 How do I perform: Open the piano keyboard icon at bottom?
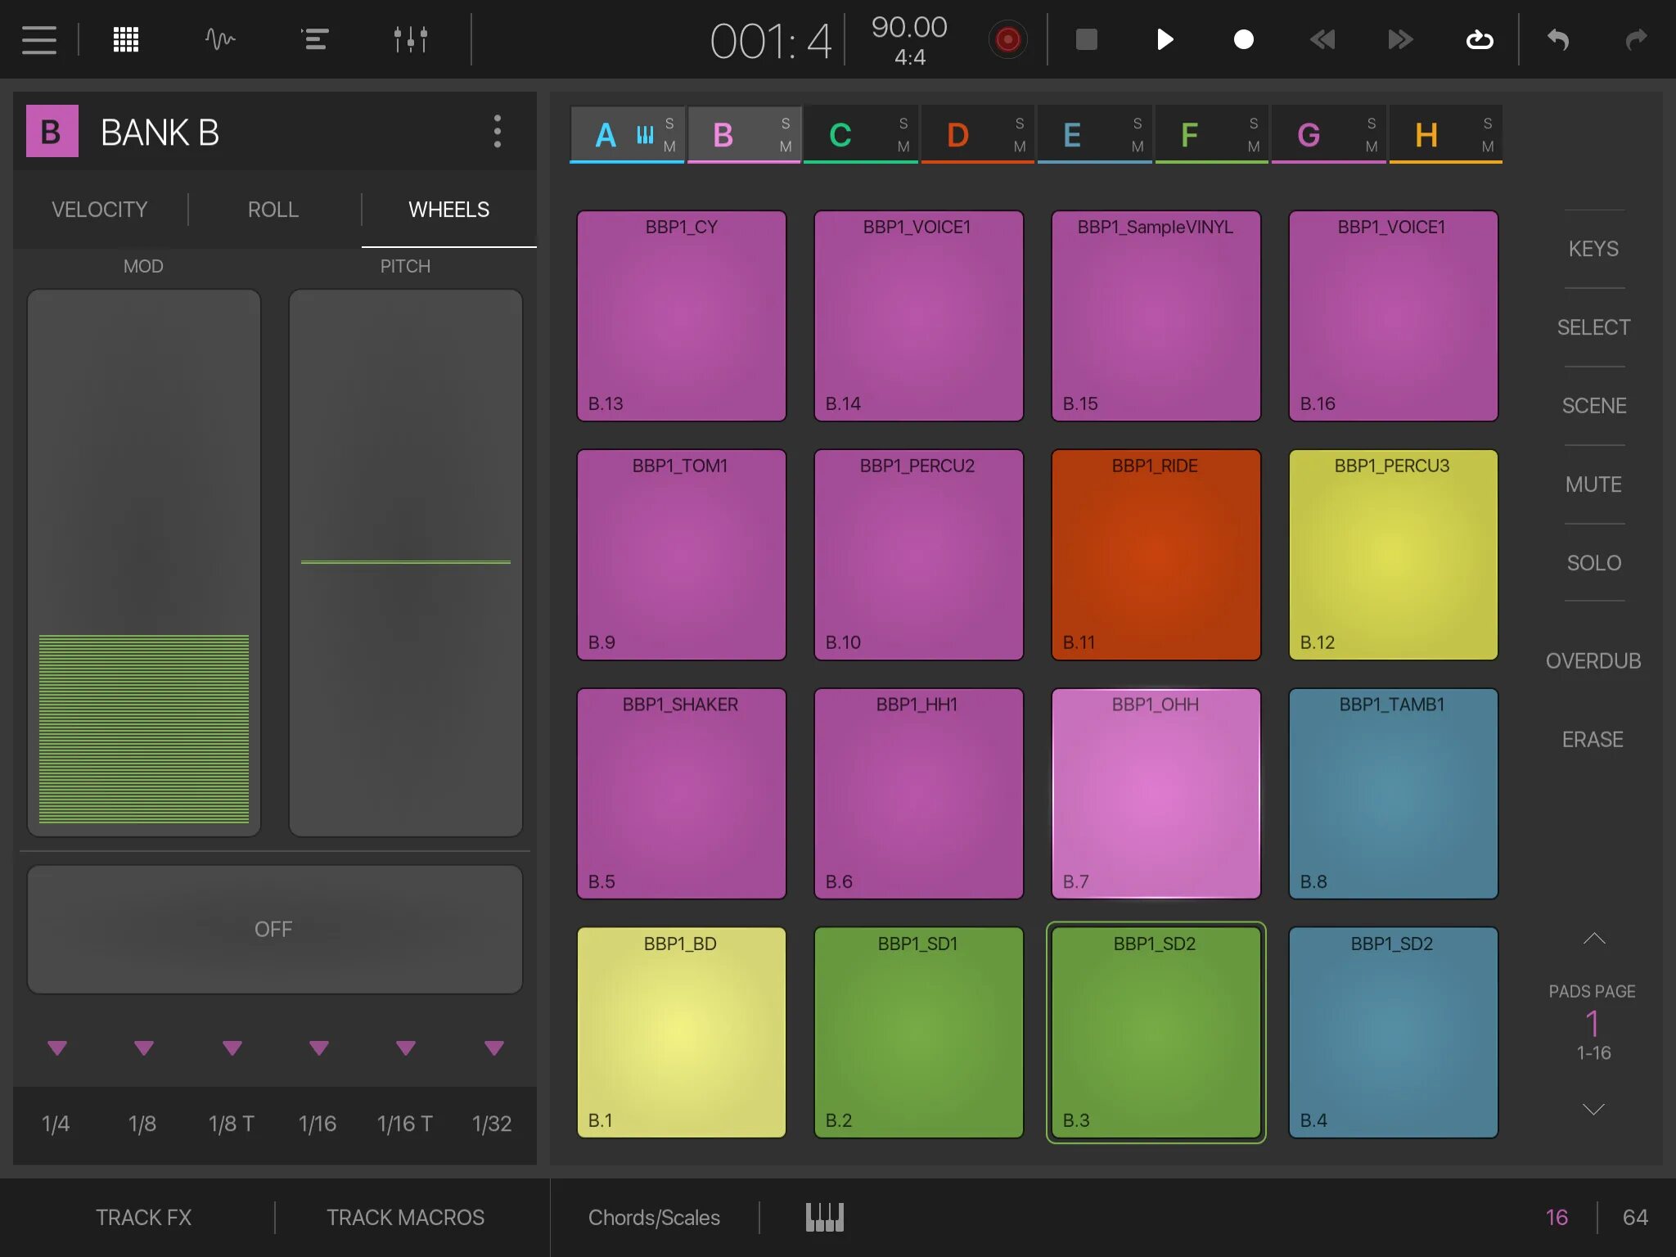coord(824,1217)
